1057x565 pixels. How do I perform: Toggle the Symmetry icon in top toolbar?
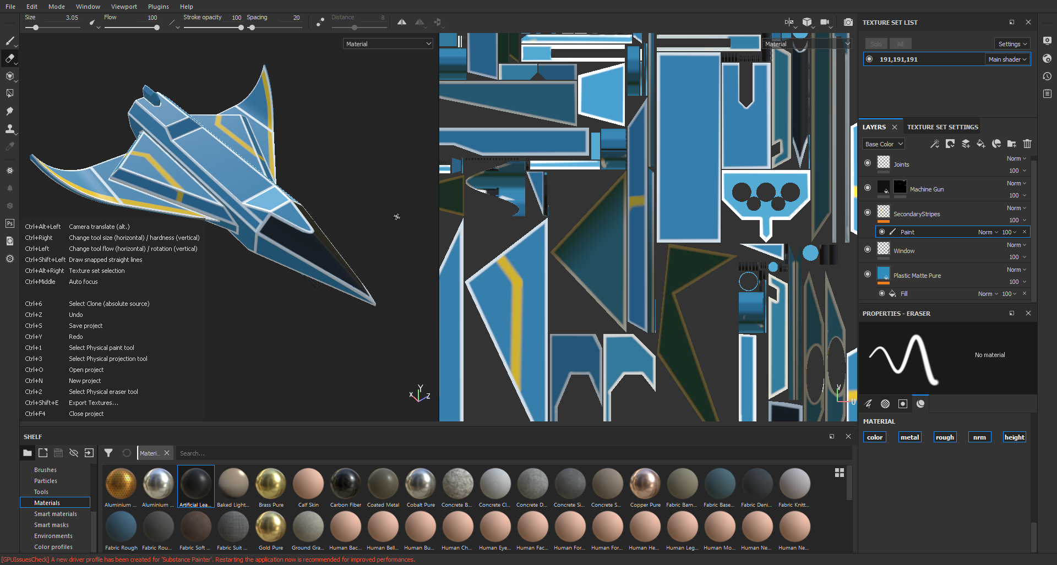click(x=402, y=22)
